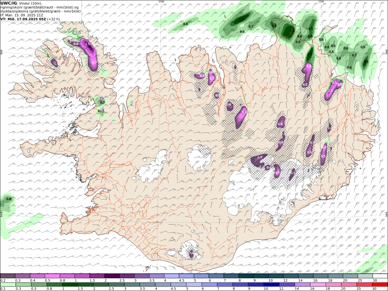Screen dimensions: 388x291
Task: Click the dark teal 8 swatch in upper legend
Action: 246,276
